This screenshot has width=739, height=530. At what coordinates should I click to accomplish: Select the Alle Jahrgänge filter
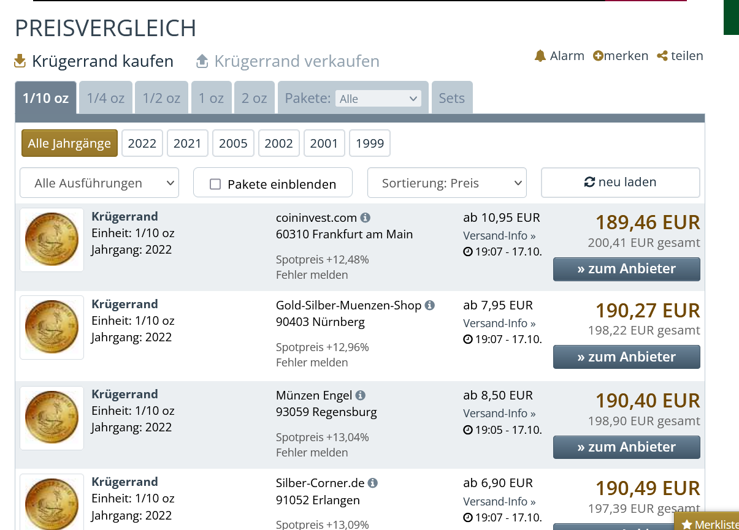69,143
